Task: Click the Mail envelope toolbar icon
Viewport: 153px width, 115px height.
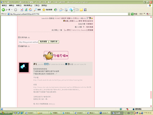Action: pos(61,10)
